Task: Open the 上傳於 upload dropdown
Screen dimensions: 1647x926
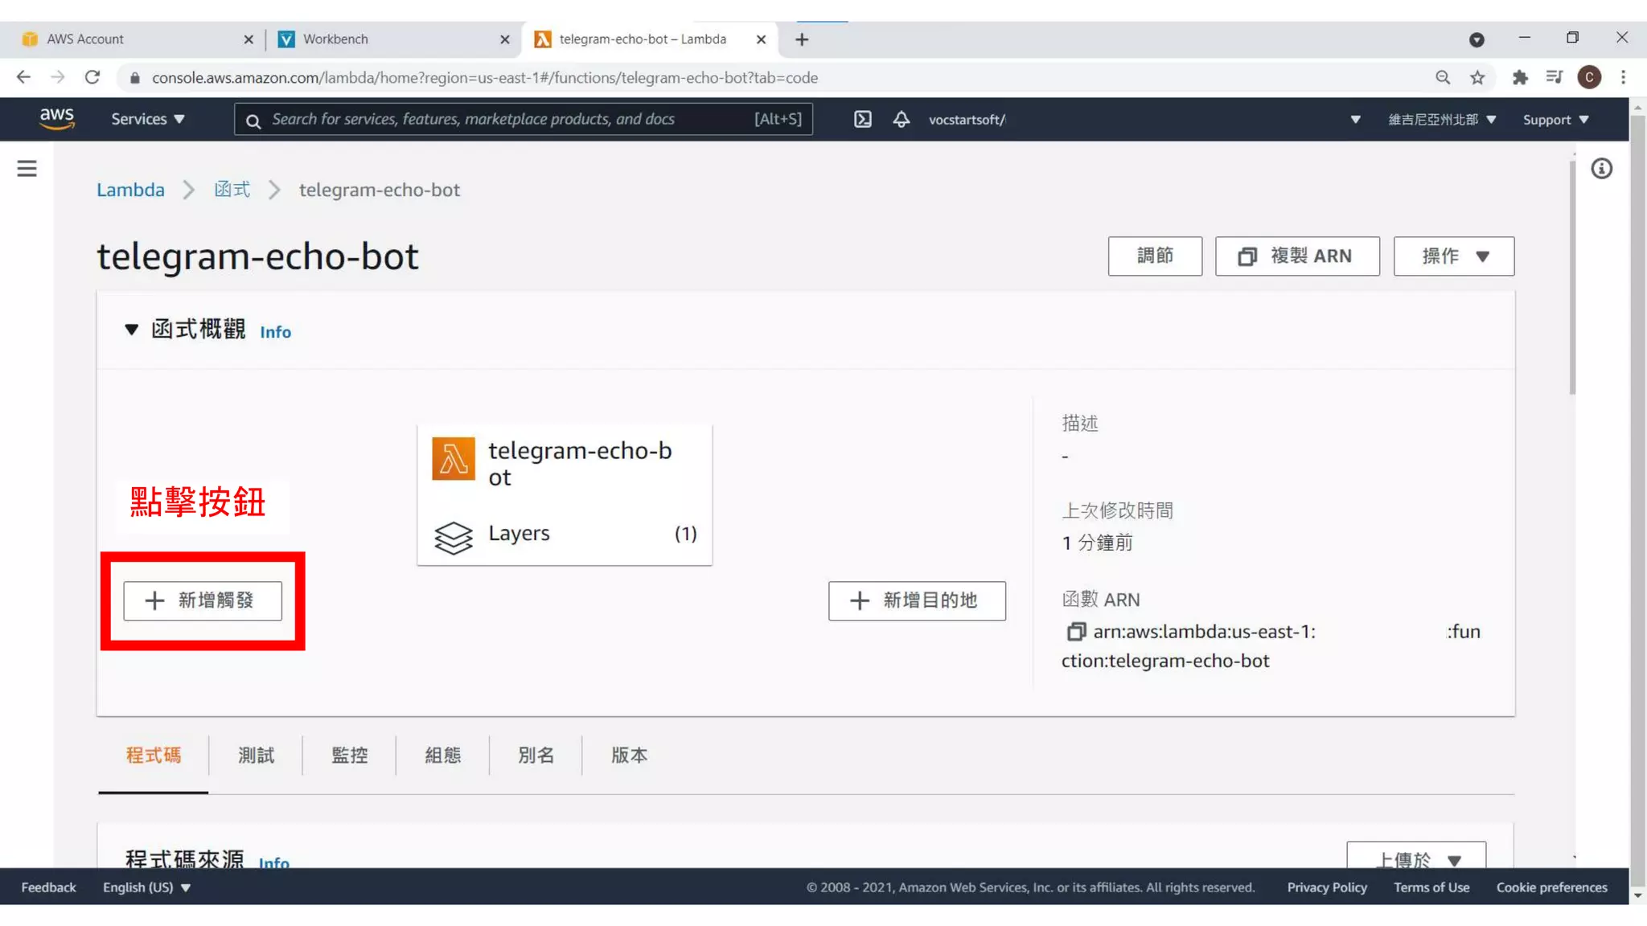Action: point(1415,855)
